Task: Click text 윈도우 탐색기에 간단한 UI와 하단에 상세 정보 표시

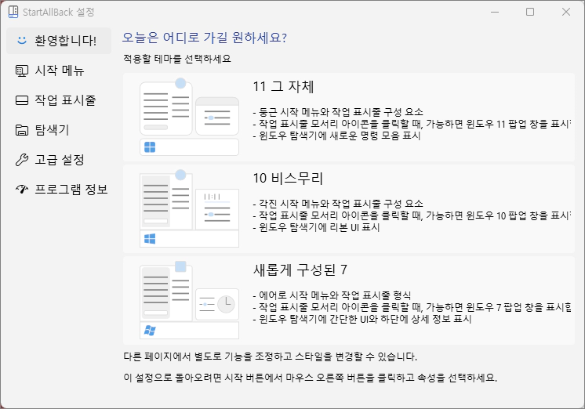Action: click(x=365, y=319)
